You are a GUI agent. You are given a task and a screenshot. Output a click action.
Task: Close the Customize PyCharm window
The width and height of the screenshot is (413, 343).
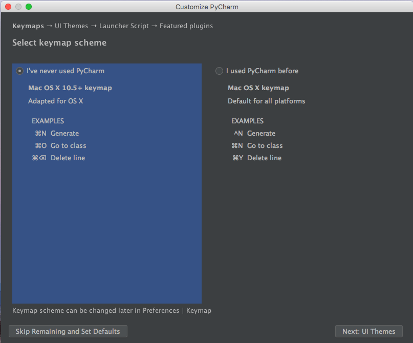(x=8, y=7)
